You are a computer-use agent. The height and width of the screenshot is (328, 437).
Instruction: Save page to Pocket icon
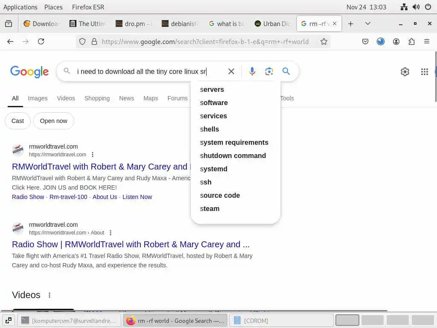point(365,41)
